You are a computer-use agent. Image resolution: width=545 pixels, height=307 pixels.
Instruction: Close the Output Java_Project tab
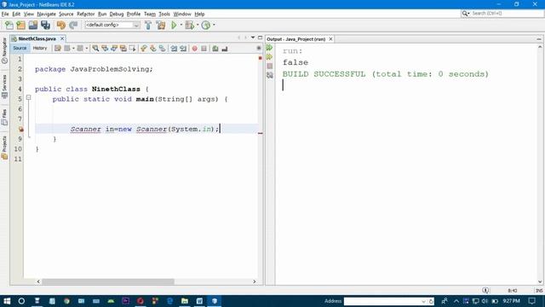click(330, 39)
